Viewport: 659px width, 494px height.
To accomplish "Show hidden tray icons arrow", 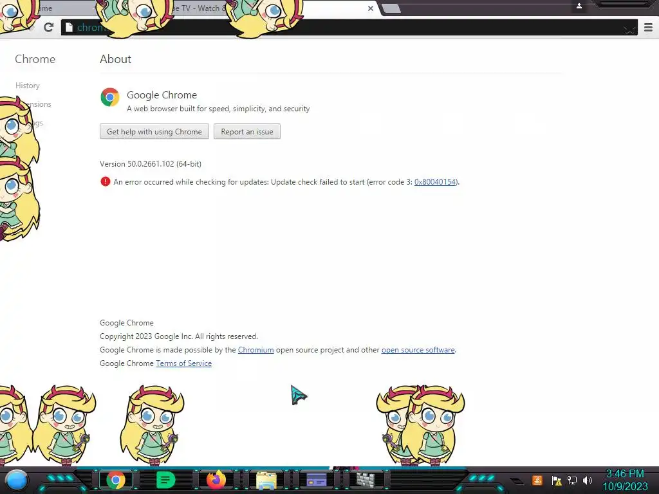I will click(x=517, y=481).
